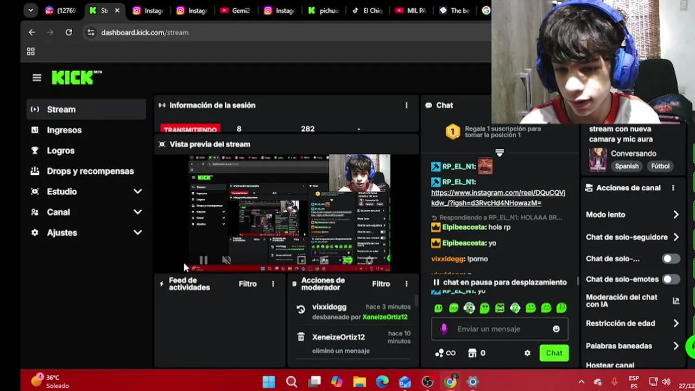
Task: Expand the Canal sidebar section
Action: 86,212
